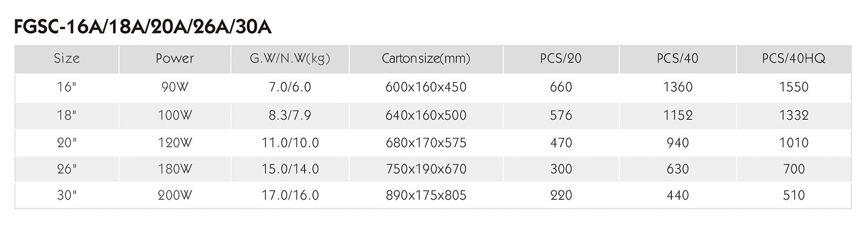This screenshot has width=865, height=230.
Task: Select the PCS/40 column header
Action: coord(678,59)
